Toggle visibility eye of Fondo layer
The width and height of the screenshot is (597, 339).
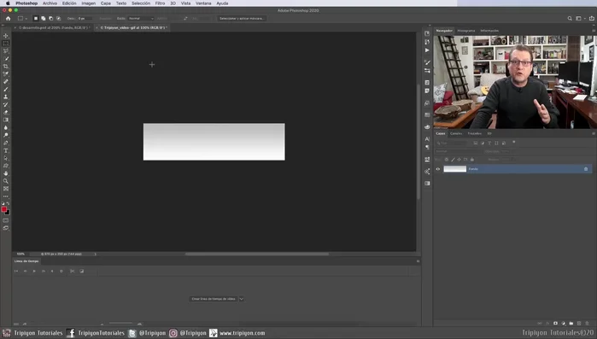[438, 169]
